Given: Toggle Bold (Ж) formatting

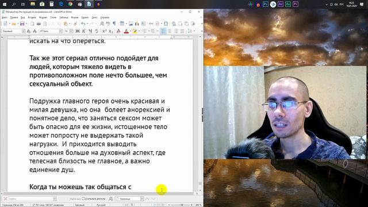Looking at the screenshot, I should point(77,31).
